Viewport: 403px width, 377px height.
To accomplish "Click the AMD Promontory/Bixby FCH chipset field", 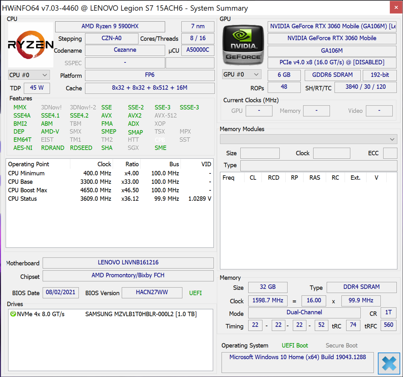I will click(128, 276).
